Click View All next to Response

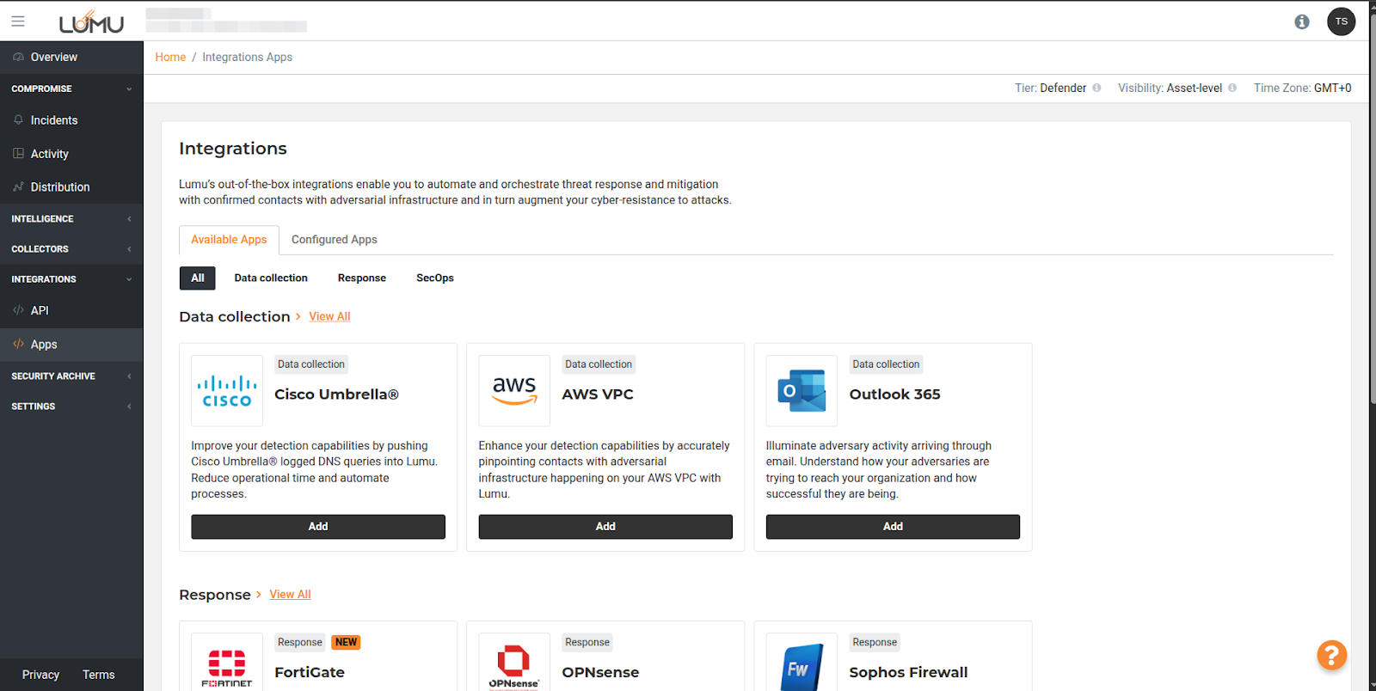tap(290, 594)
